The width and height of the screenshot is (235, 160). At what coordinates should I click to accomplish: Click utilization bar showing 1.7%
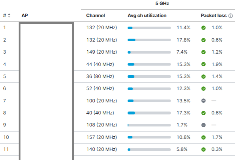[149, 125]
